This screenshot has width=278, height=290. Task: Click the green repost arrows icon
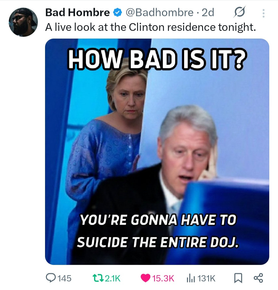(98, 278)
